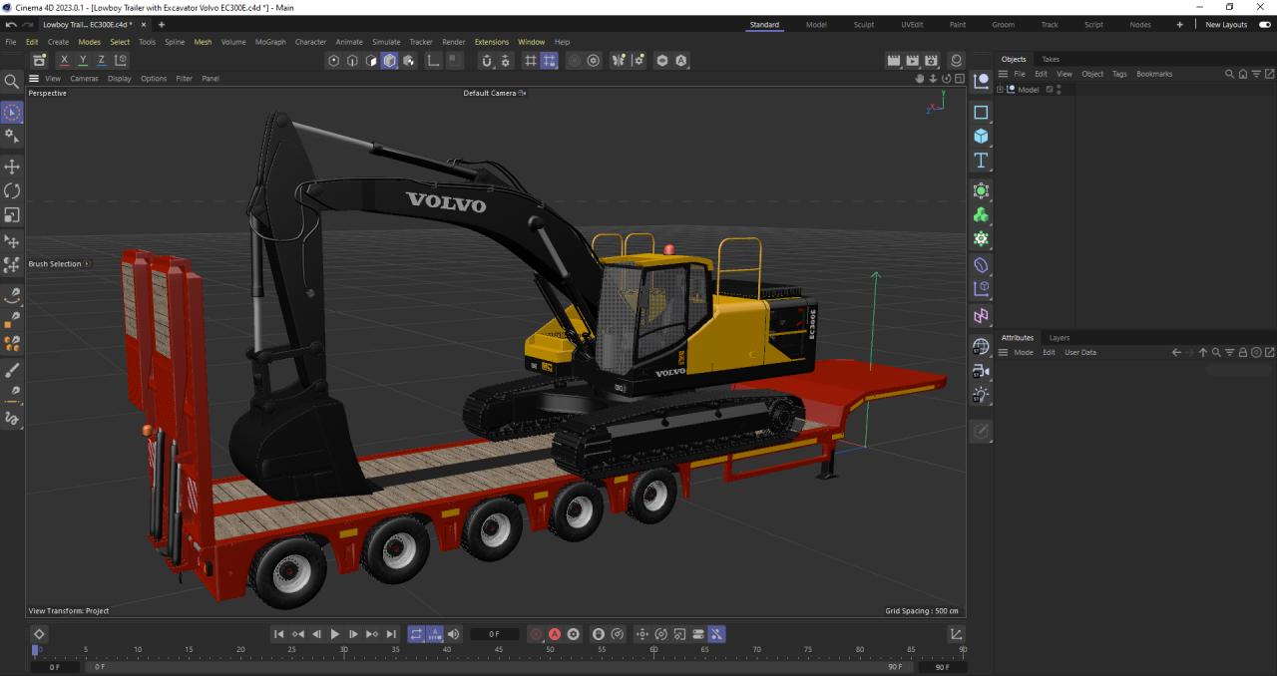Enable autokeying with red A button
The image size is (1277, 676).
555,634
